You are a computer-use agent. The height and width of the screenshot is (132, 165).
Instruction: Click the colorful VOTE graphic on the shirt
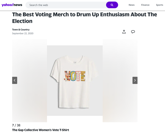pyautogui.click(x=75, y=76)
